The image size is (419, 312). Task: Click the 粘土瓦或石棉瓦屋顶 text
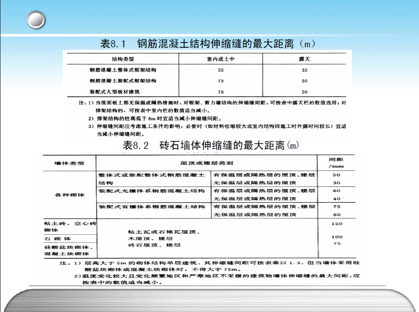coord(163,231)
